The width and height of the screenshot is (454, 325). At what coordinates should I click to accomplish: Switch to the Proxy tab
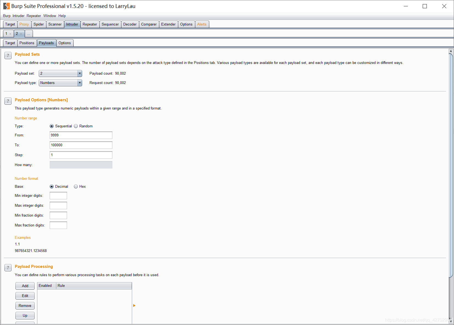pos(24,24)
